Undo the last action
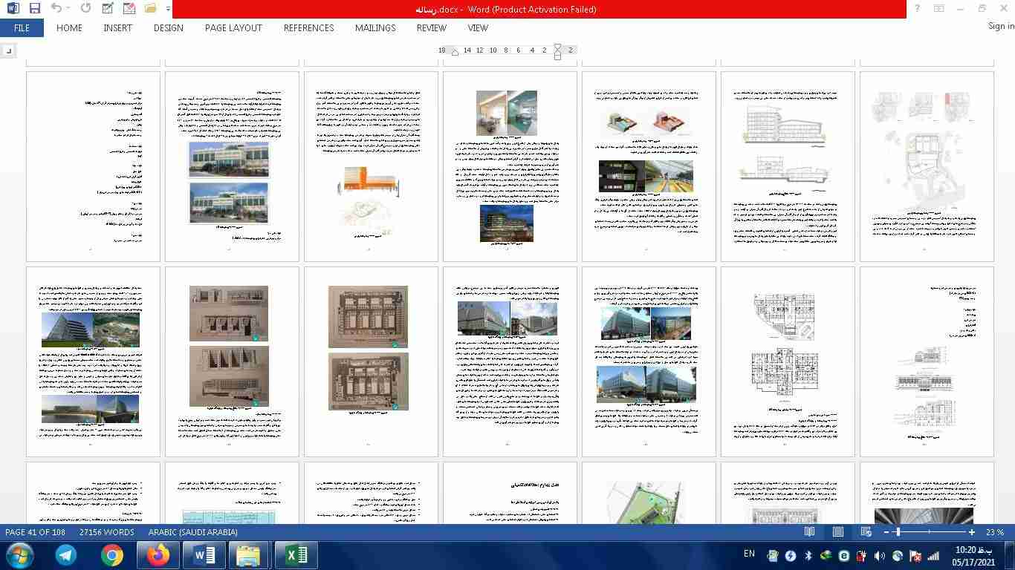This screenshot has height=570, width=1015. (x=56, y=9)
